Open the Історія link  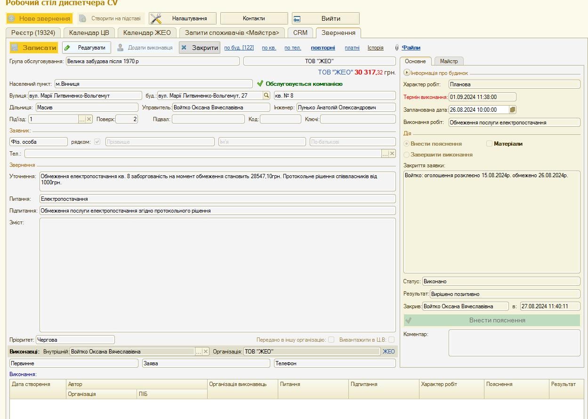(375, 48)
